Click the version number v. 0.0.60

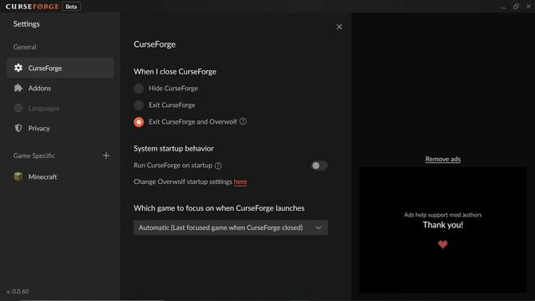point(18,292)
